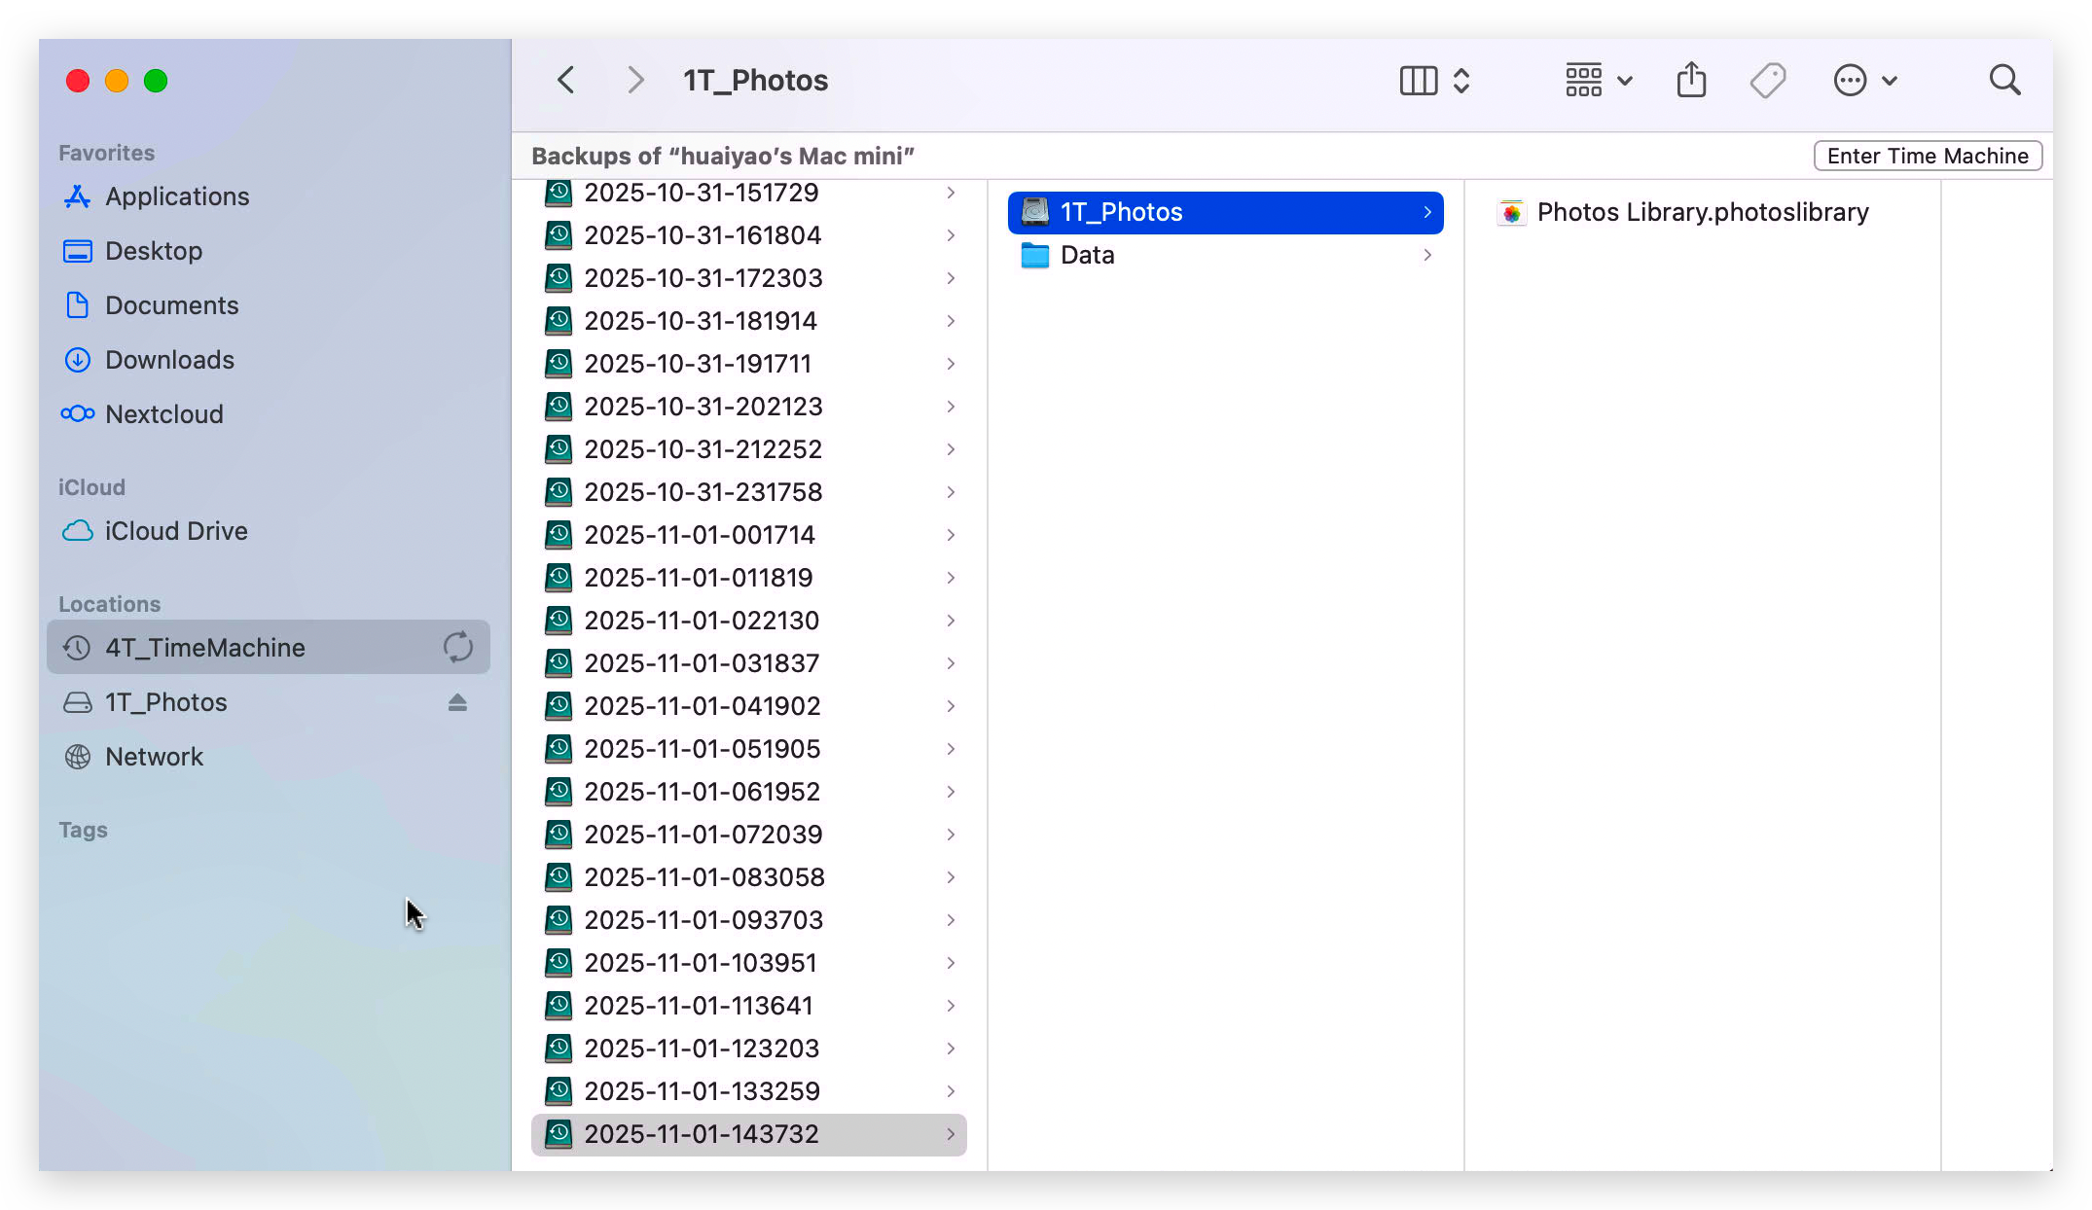Select the 2025-11-01-083058 backup snapshot

(x=703, y=877)
